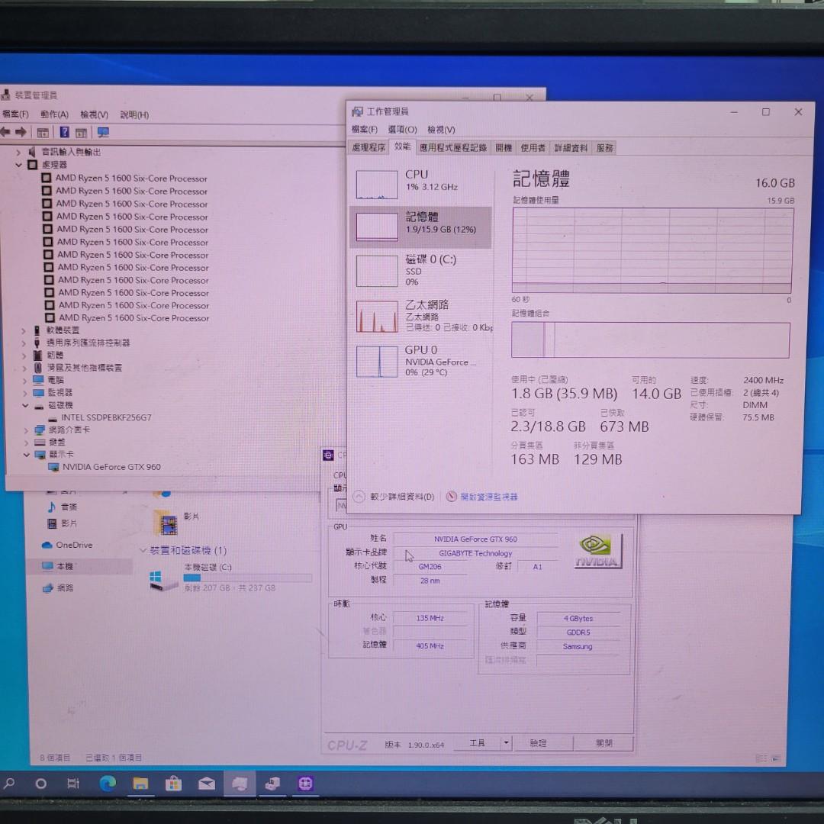Click the forward arrow in Device Manager toolbar
The height and width of the screenshot is (824, 824).
click(x=21, y=132)
